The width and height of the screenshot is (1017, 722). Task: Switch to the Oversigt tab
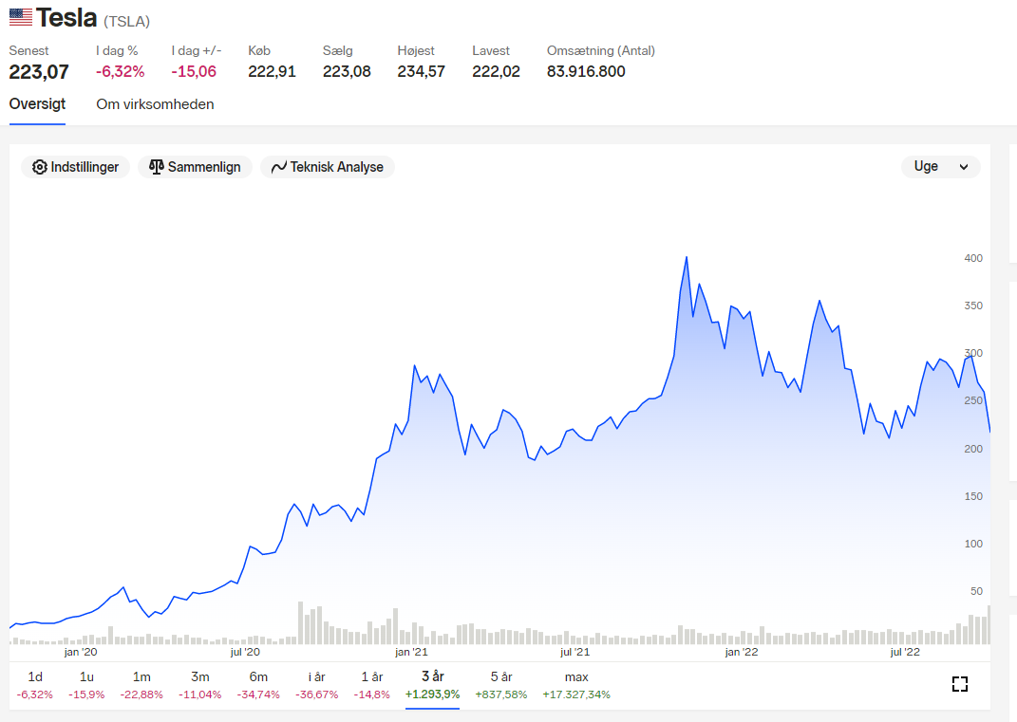[37, 104]
